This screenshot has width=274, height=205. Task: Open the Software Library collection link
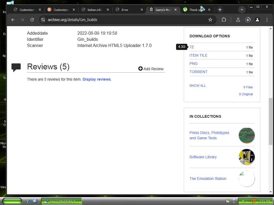pyautogui.click(x=203, y=157)
